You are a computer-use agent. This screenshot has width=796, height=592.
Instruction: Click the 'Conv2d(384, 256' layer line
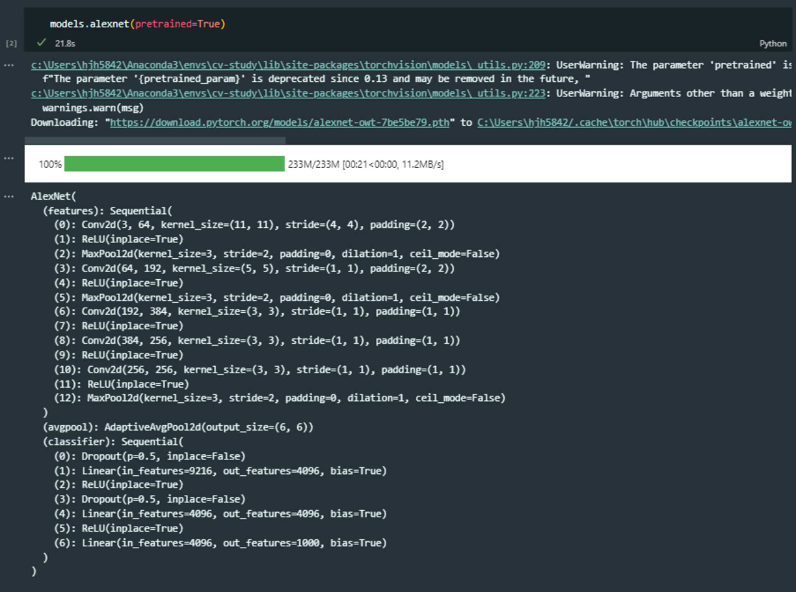(257, 340)
